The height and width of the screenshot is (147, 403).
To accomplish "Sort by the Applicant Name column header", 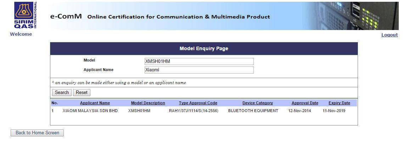I will [x=95, y=103].
